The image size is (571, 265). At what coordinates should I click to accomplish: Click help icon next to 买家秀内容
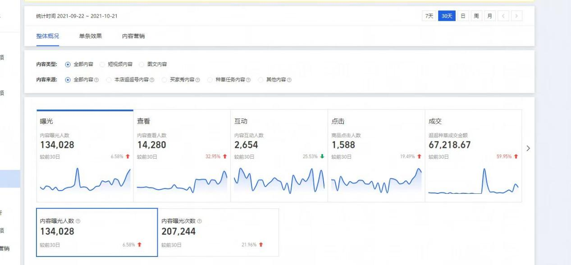198,80
